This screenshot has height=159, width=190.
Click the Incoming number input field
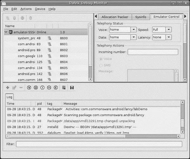coord(153,52)
